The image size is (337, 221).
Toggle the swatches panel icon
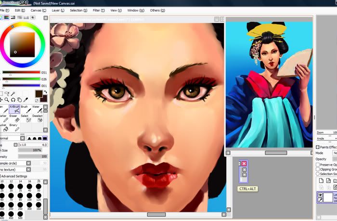coord(26,17)
